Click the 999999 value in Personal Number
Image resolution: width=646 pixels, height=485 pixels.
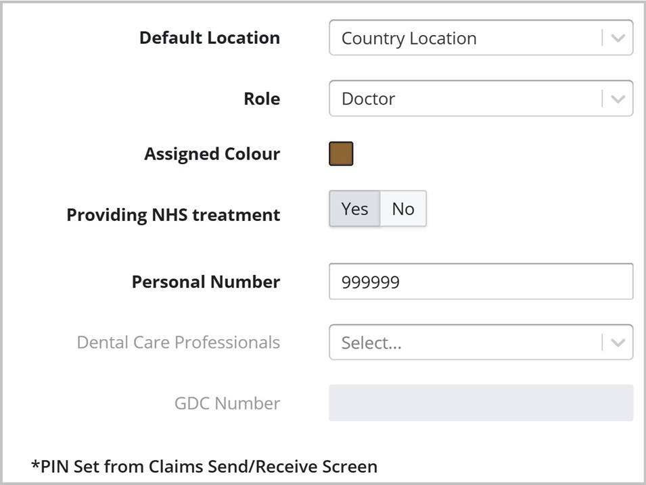(x=370, y=282)
